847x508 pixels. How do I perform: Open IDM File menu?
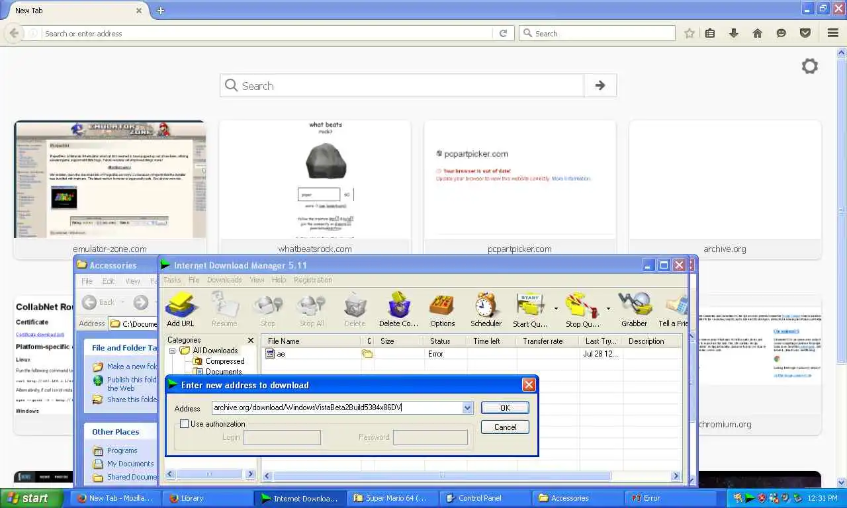194,280
